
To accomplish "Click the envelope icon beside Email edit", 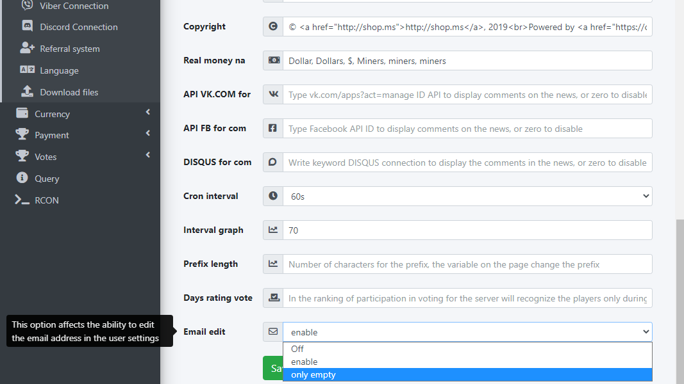I will click(273, 332).
